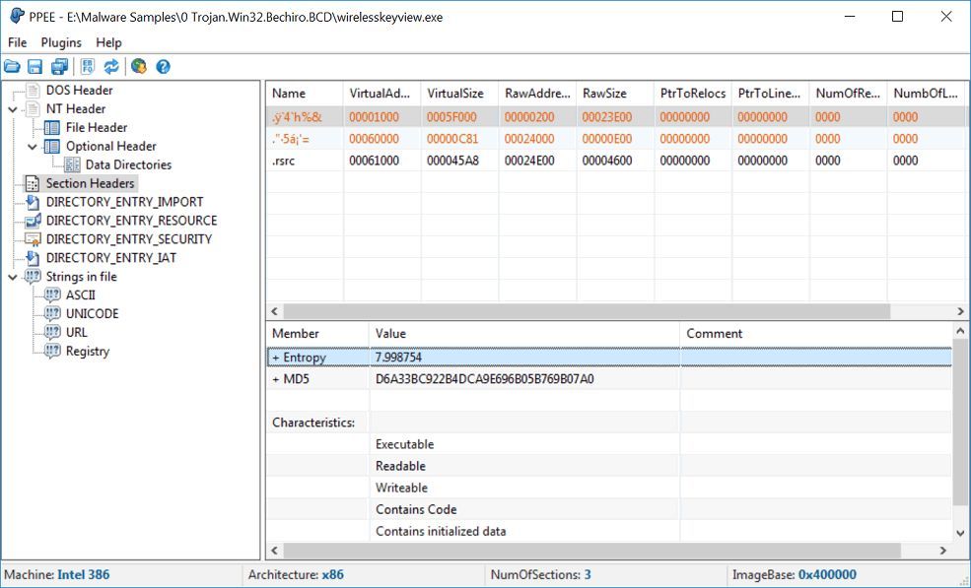Expand the MD5 member row
Image resolution: width=971 pixels, height=588 pixels.
click(277, 378)
